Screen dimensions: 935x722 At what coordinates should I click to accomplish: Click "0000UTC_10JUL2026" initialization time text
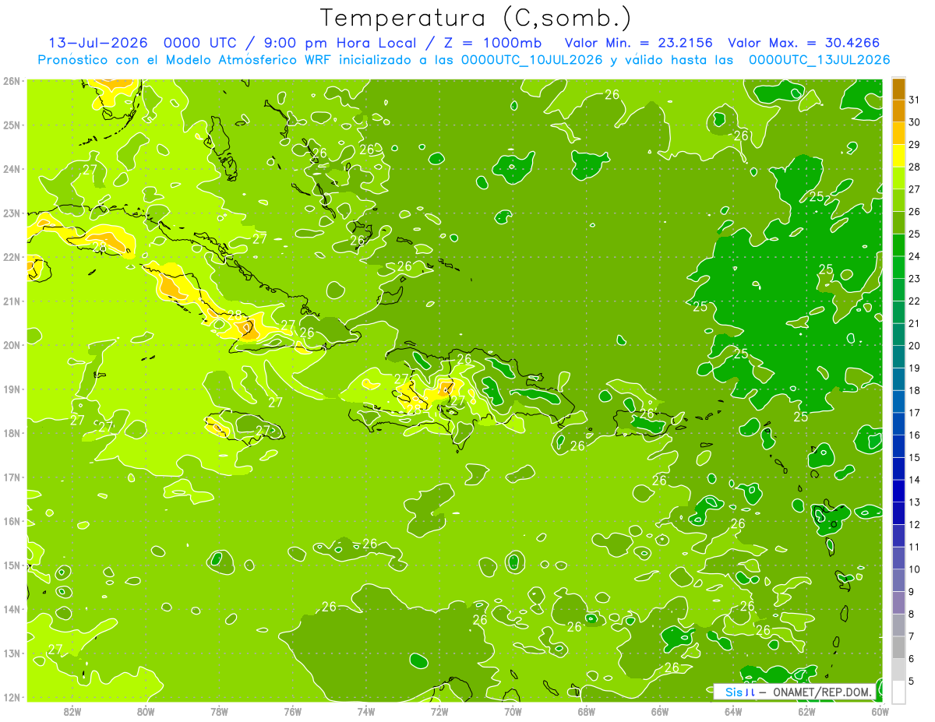point(532,60)
